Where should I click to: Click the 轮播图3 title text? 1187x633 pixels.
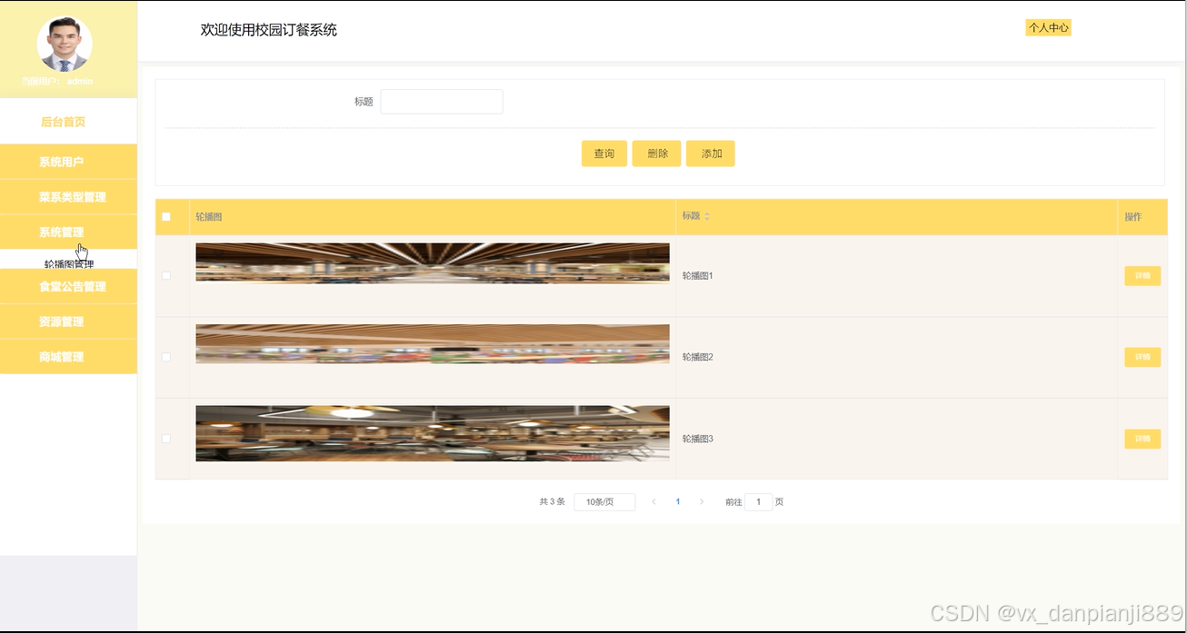point(698,439)
